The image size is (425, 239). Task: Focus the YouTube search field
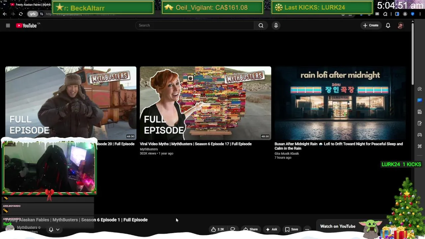(195, 25)
